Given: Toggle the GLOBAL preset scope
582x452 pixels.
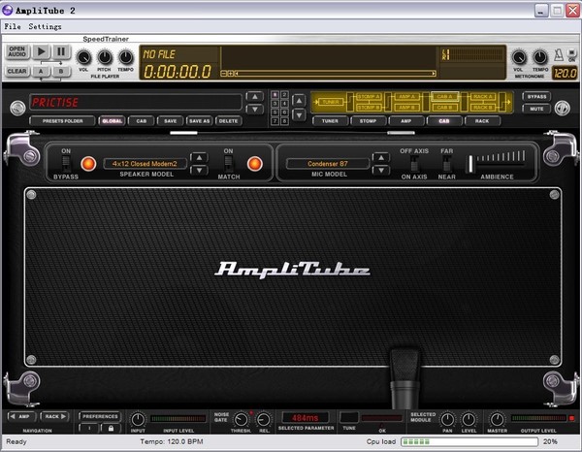Looking at the screenshot, I should (x=112, y=121).
